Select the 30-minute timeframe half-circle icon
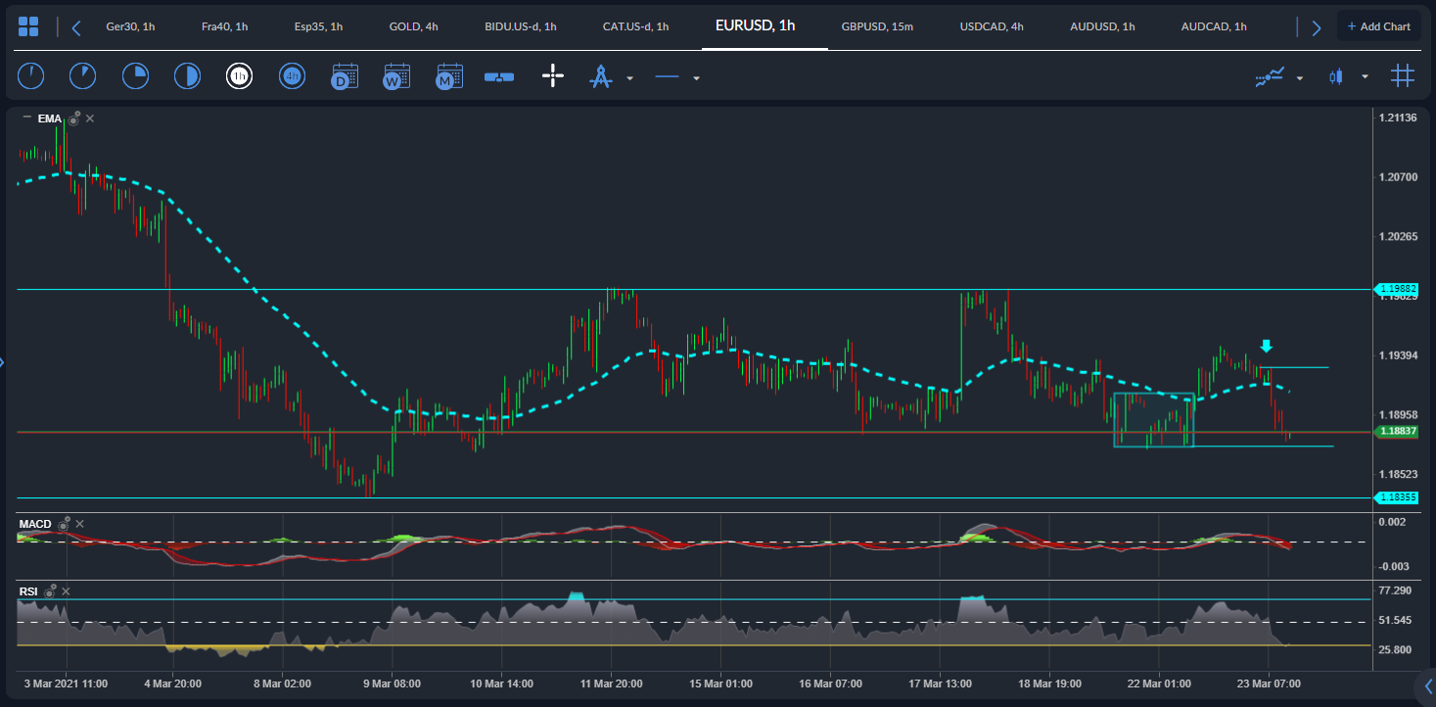 click(x=187, y=75)
